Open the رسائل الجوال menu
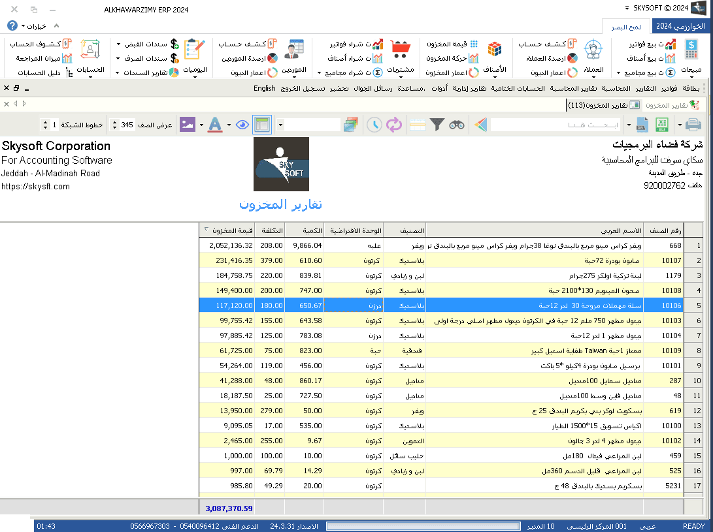The width and height of the screenshot is (713, 532). (x=373, y=88)
